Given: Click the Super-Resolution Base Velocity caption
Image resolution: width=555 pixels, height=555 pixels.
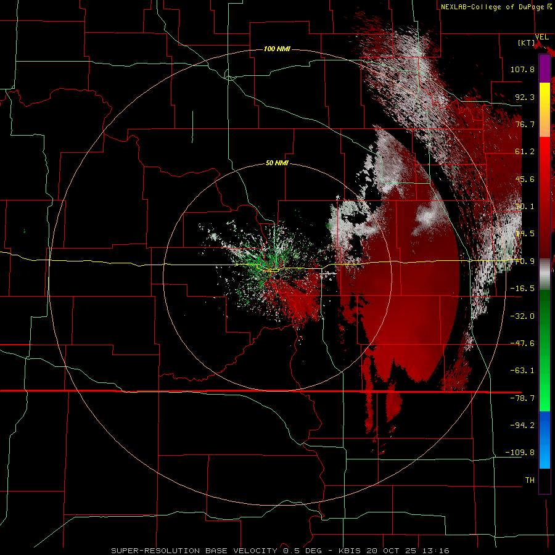Looking at the screenshot, I should click(x=280, y=551).
